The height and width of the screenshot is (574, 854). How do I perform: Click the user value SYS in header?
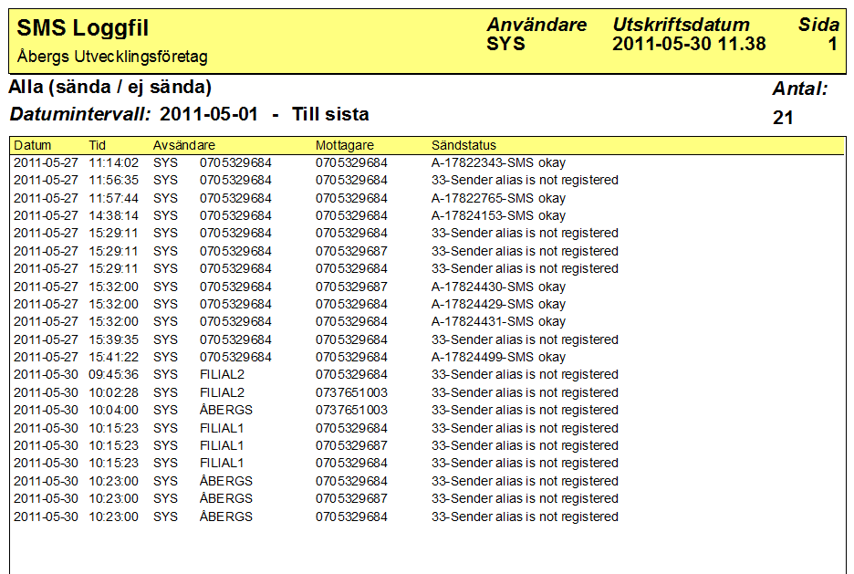click(505, 44)
